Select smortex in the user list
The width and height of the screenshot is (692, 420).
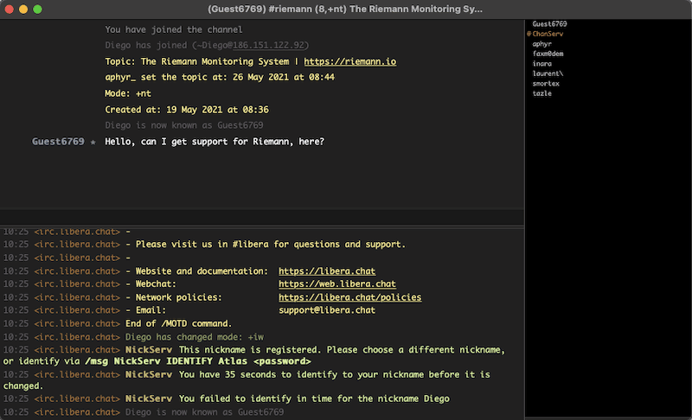[x=546, y=83]
